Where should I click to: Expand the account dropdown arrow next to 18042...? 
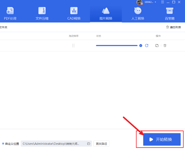click(x=155, y=2)
